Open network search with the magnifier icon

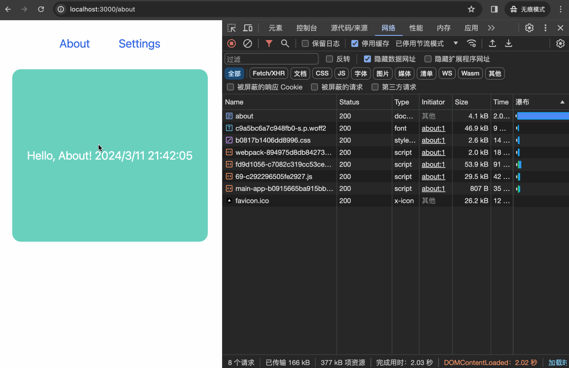285,43
